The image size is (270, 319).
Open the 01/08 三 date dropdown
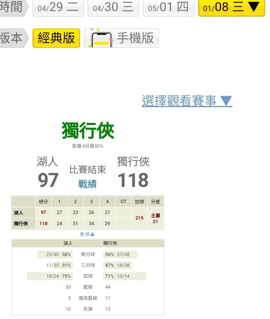[x=231, y=8]
